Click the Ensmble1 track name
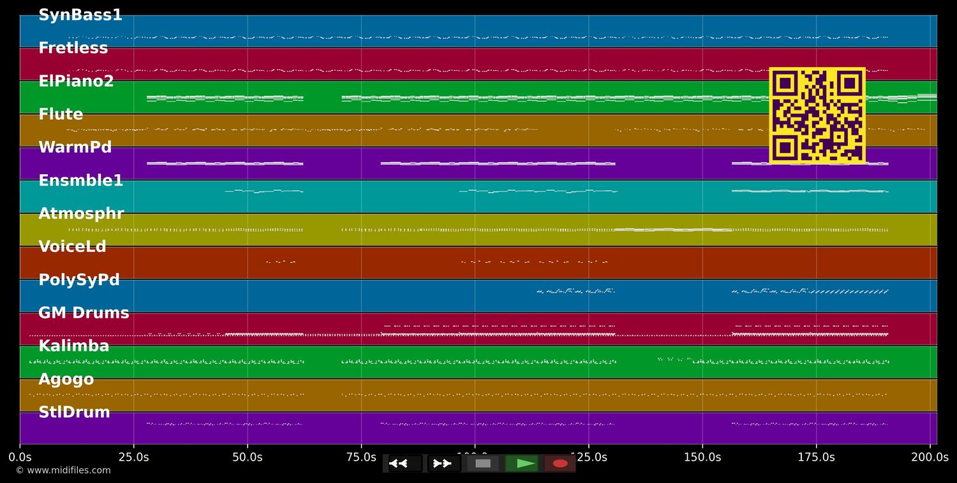The image size is (957, 483). (x=80, y=181)
